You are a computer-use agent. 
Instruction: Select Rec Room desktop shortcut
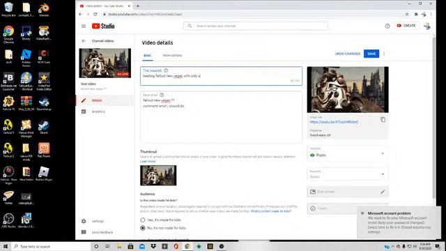[44, 151]
